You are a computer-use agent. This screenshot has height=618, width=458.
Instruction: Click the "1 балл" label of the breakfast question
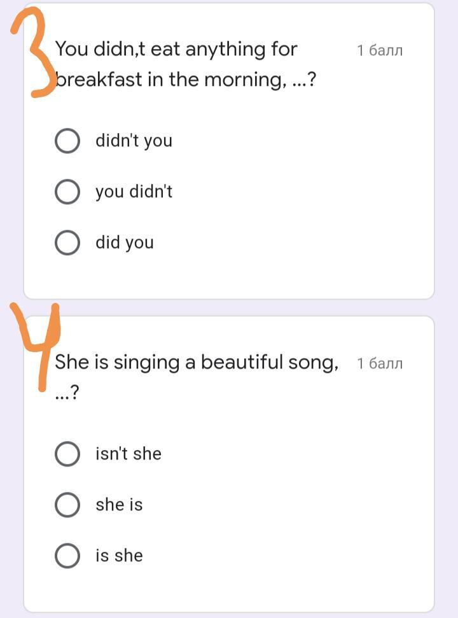(380, 50)
